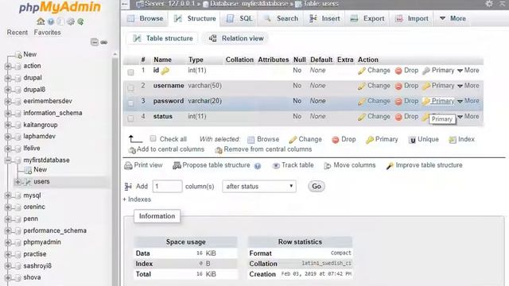
Task: Open performance_schema database in tree
Action: (55, 230)
